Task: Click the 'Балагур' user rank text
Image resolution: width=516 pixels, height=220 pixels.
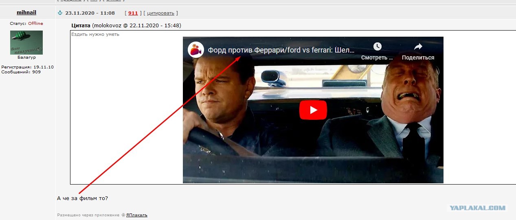Action: point(26,57)
